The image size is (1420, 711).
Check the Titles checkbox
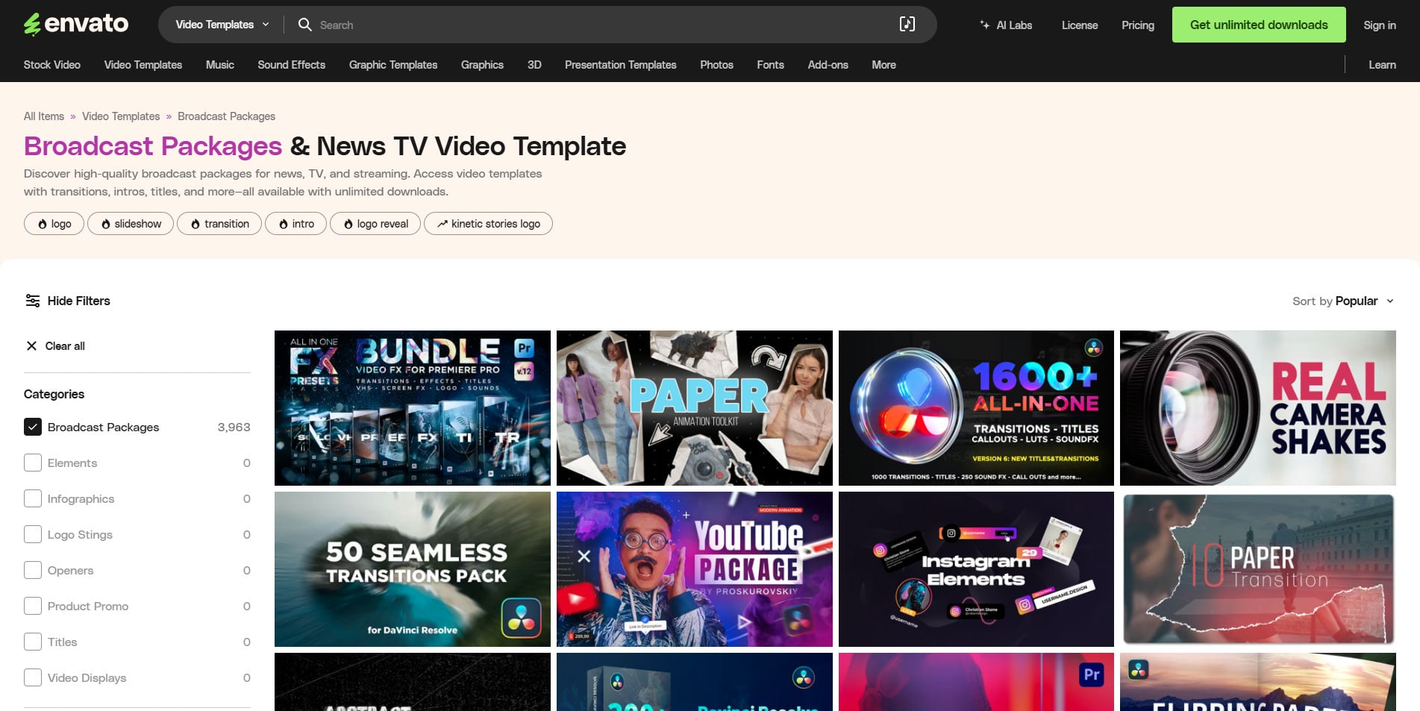tap(33, 642)
